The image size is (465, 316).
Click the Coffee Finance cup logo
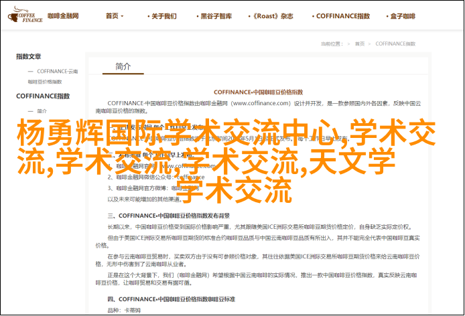point(25,15)
